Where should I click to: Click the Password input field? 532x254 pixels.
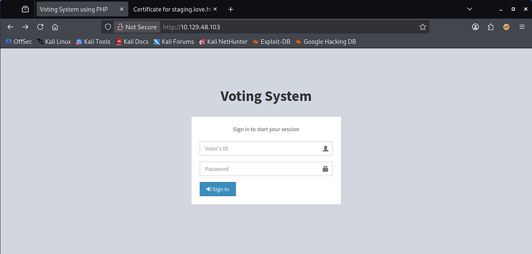coord(261,169)
